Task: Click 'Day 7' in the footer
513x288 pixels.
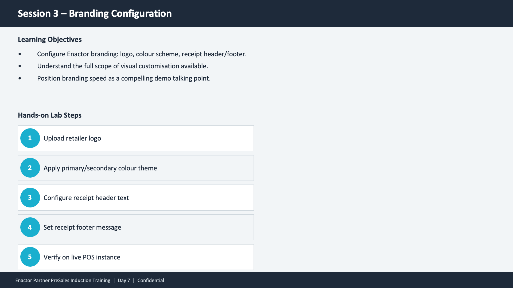Action: pos(124,281)
